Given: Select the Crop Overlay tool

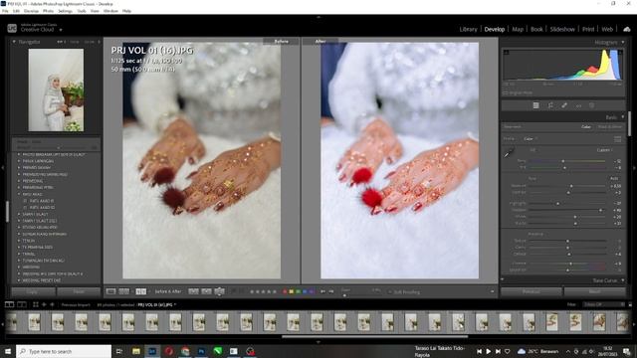Looking at the screenshot, I should click(x=550, y=105).
